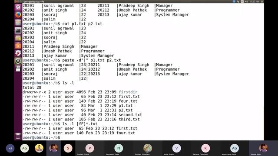278x156 pixels.
Task: Select participant photo in yellow shirt
Action: [39, 148]
